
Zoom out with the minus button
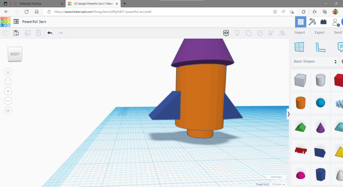[x=8, y=101]
